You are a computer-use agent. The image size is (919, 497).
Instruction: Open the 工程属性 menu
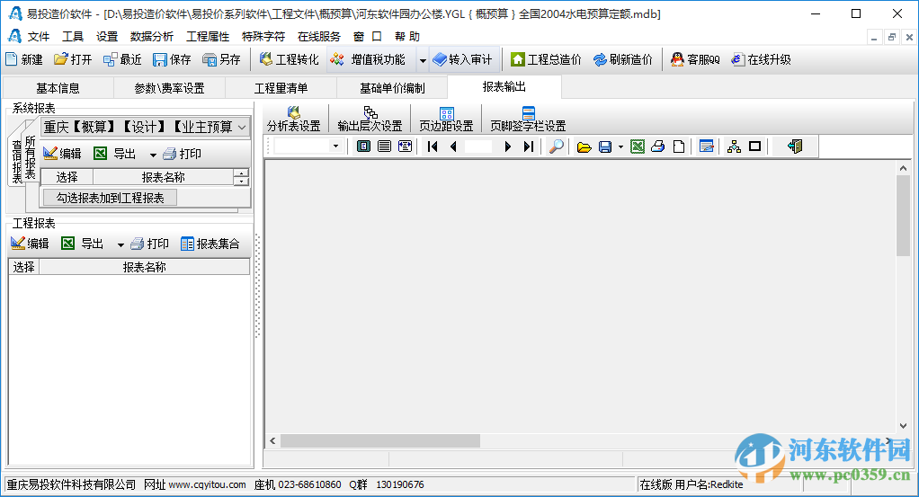[208, 36]
